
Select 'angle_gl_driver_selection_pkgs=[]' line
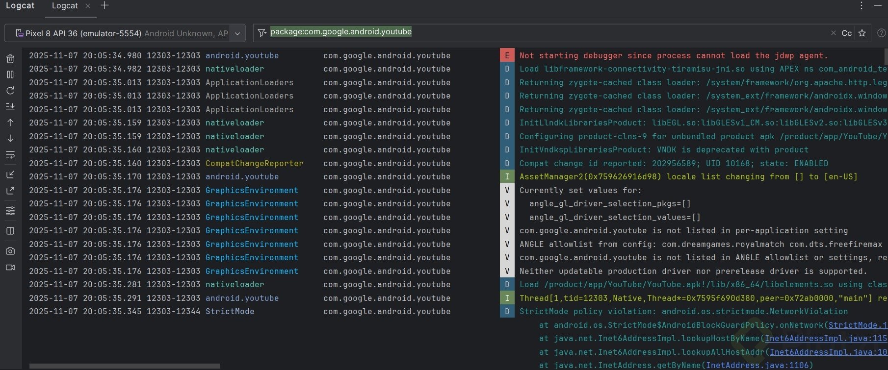610,203
